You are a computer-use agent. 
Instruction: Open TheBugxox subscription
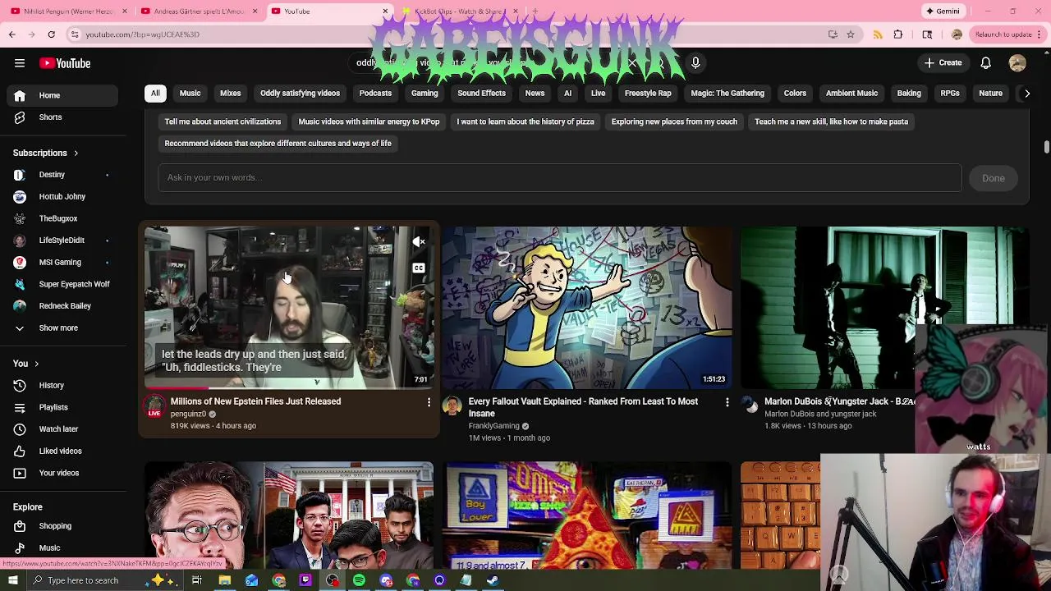(x=63, y=218)
